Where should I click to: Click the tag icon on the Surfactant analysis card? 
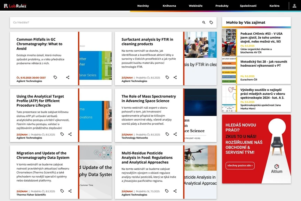click(x=167, y=77)
